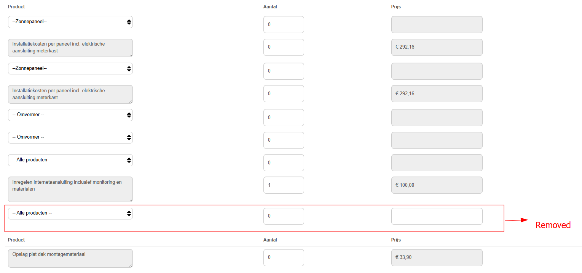Grab resize handle of Opslag plat dak textarea

coord(131,265)
